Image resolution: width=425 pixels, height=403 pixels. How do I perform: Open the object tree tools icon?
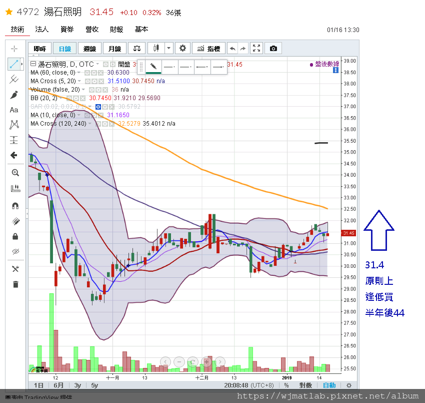[x=15, y=269]
